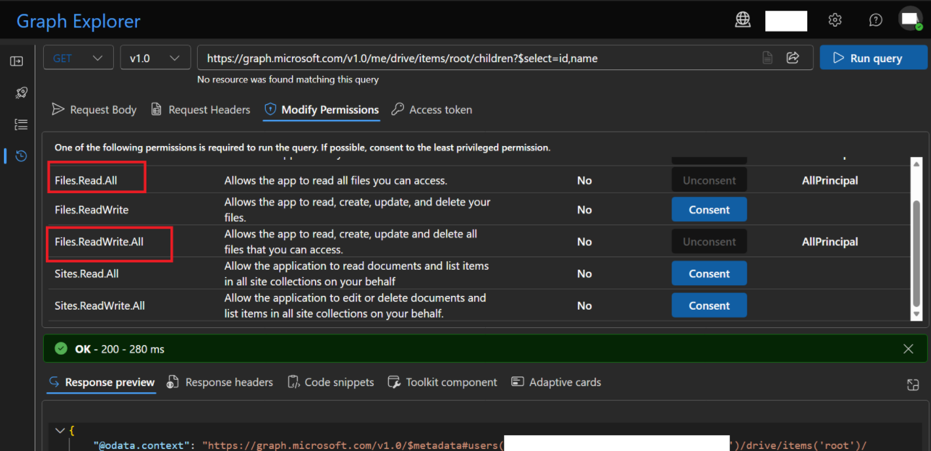Open the history clock icon in sidebar
The width and height of the screenshot is (931, 451).
tap(21, 156)
